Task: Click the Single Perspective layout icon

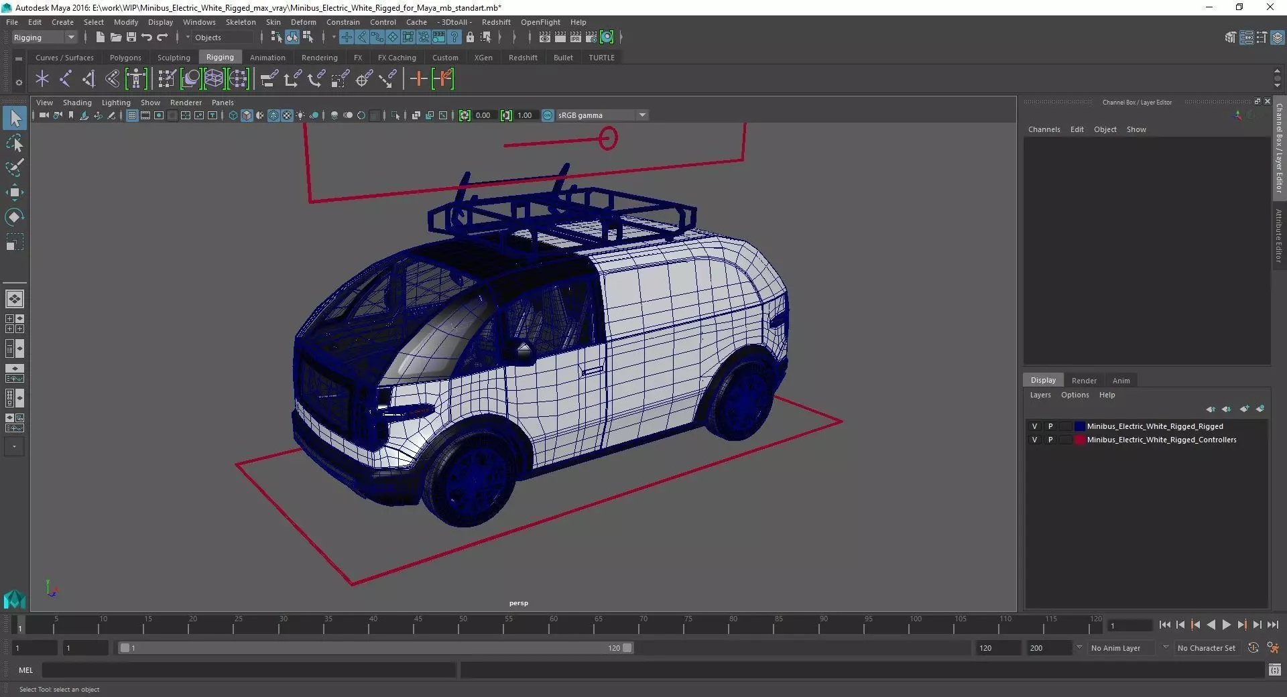Action: [15, 299]
